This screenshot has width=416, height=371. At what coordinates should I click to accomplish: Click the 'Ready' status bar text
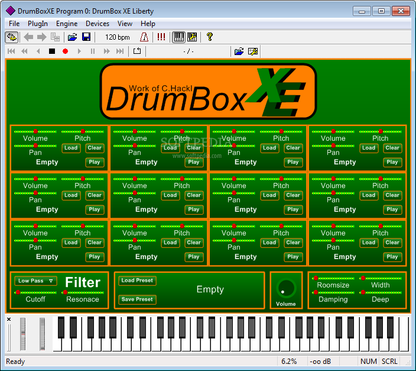(x=15, y=362)
